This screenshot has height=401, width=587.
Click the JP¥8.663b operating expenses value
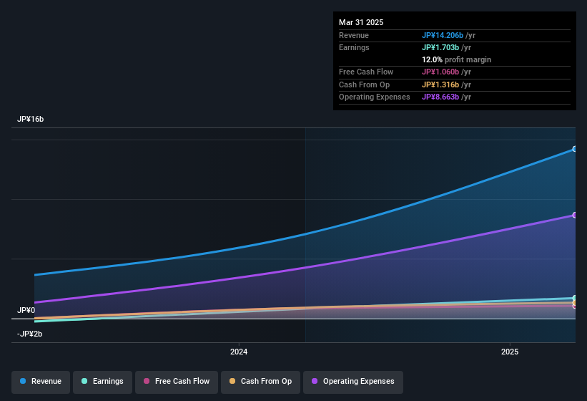[x=440, y=97]
